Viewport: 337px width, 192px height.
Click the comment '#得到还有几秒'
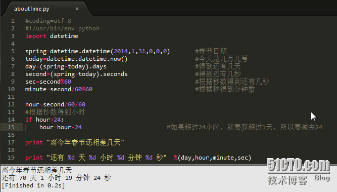tap(218, 74)
